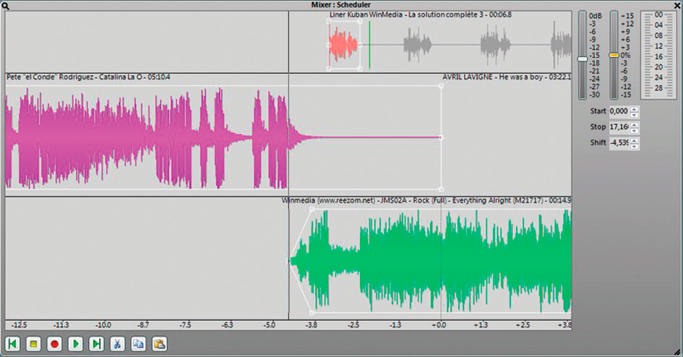The width and height of the screenshot is (683, 357).
Task: Decrease the Stop value with down arrow
Action: click(x=634, y=131)
